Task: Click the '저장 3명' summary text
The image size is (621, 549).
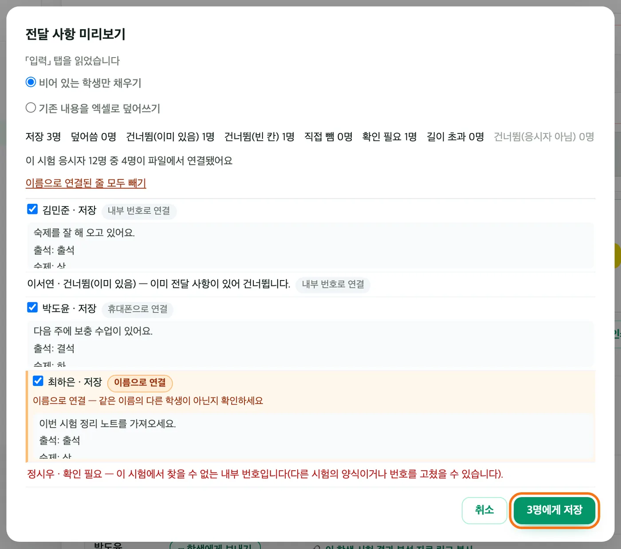Action: [x=43, y=137]
